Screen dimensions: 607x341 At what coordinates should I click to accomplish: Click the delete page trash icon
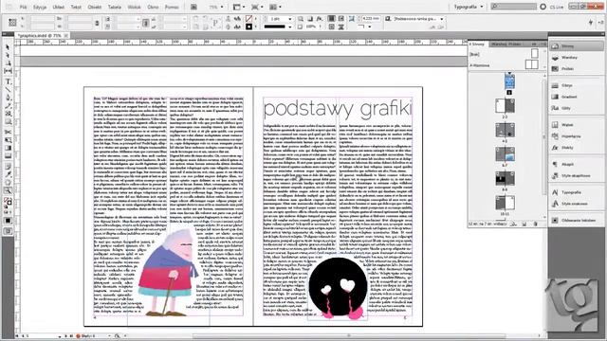535,224
